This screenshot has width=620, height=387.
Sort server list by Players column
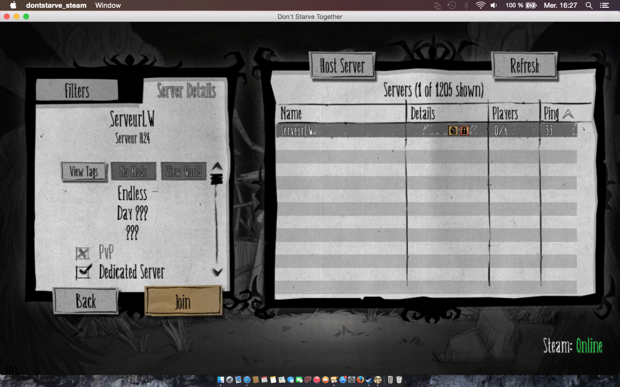(x=505, y=114)
